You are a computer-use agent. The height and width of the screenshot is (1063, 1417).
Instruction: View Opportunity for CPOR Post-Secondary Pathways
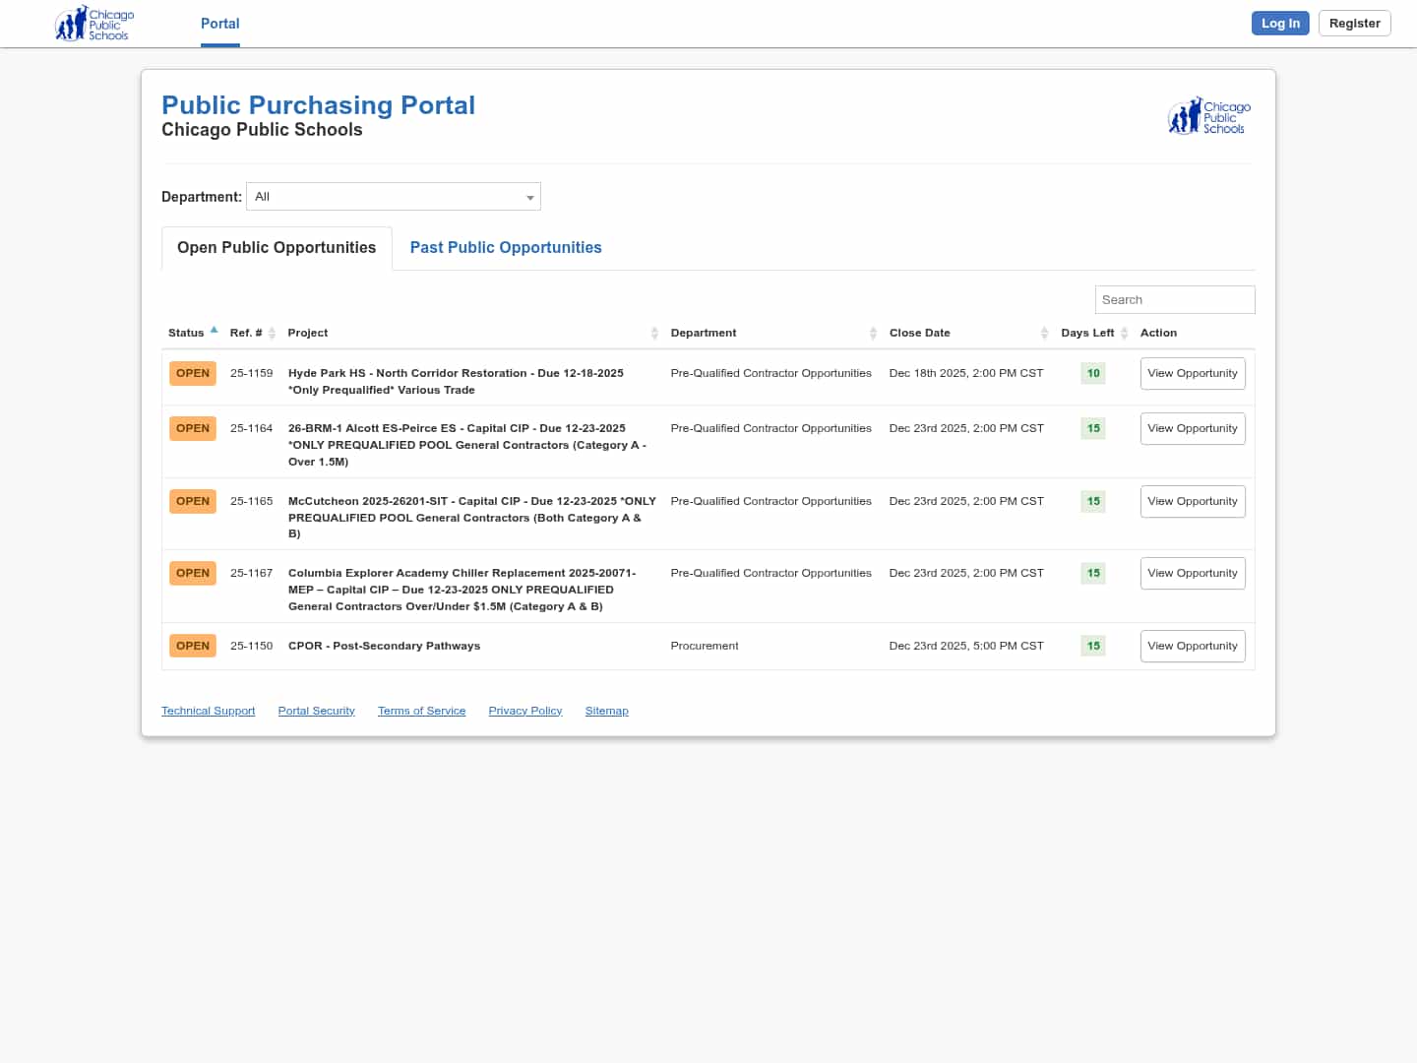pyautogui.click(x=1192, y=647)
